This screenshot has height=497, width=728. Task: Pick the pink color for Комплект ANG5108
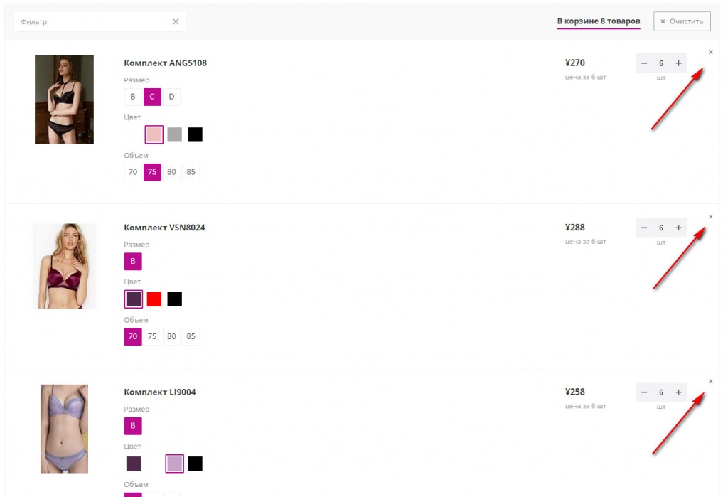click(x=154, y=134)
